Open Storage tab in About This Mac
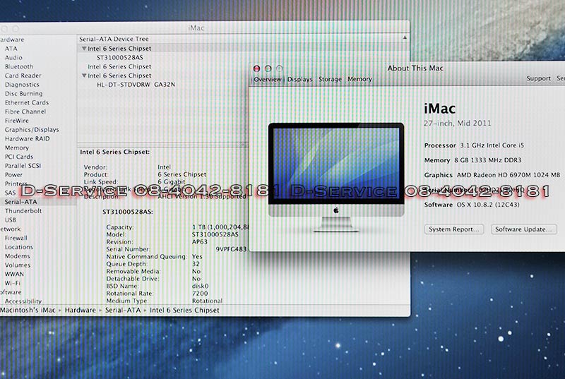565x379 pixels. point(330,79)
